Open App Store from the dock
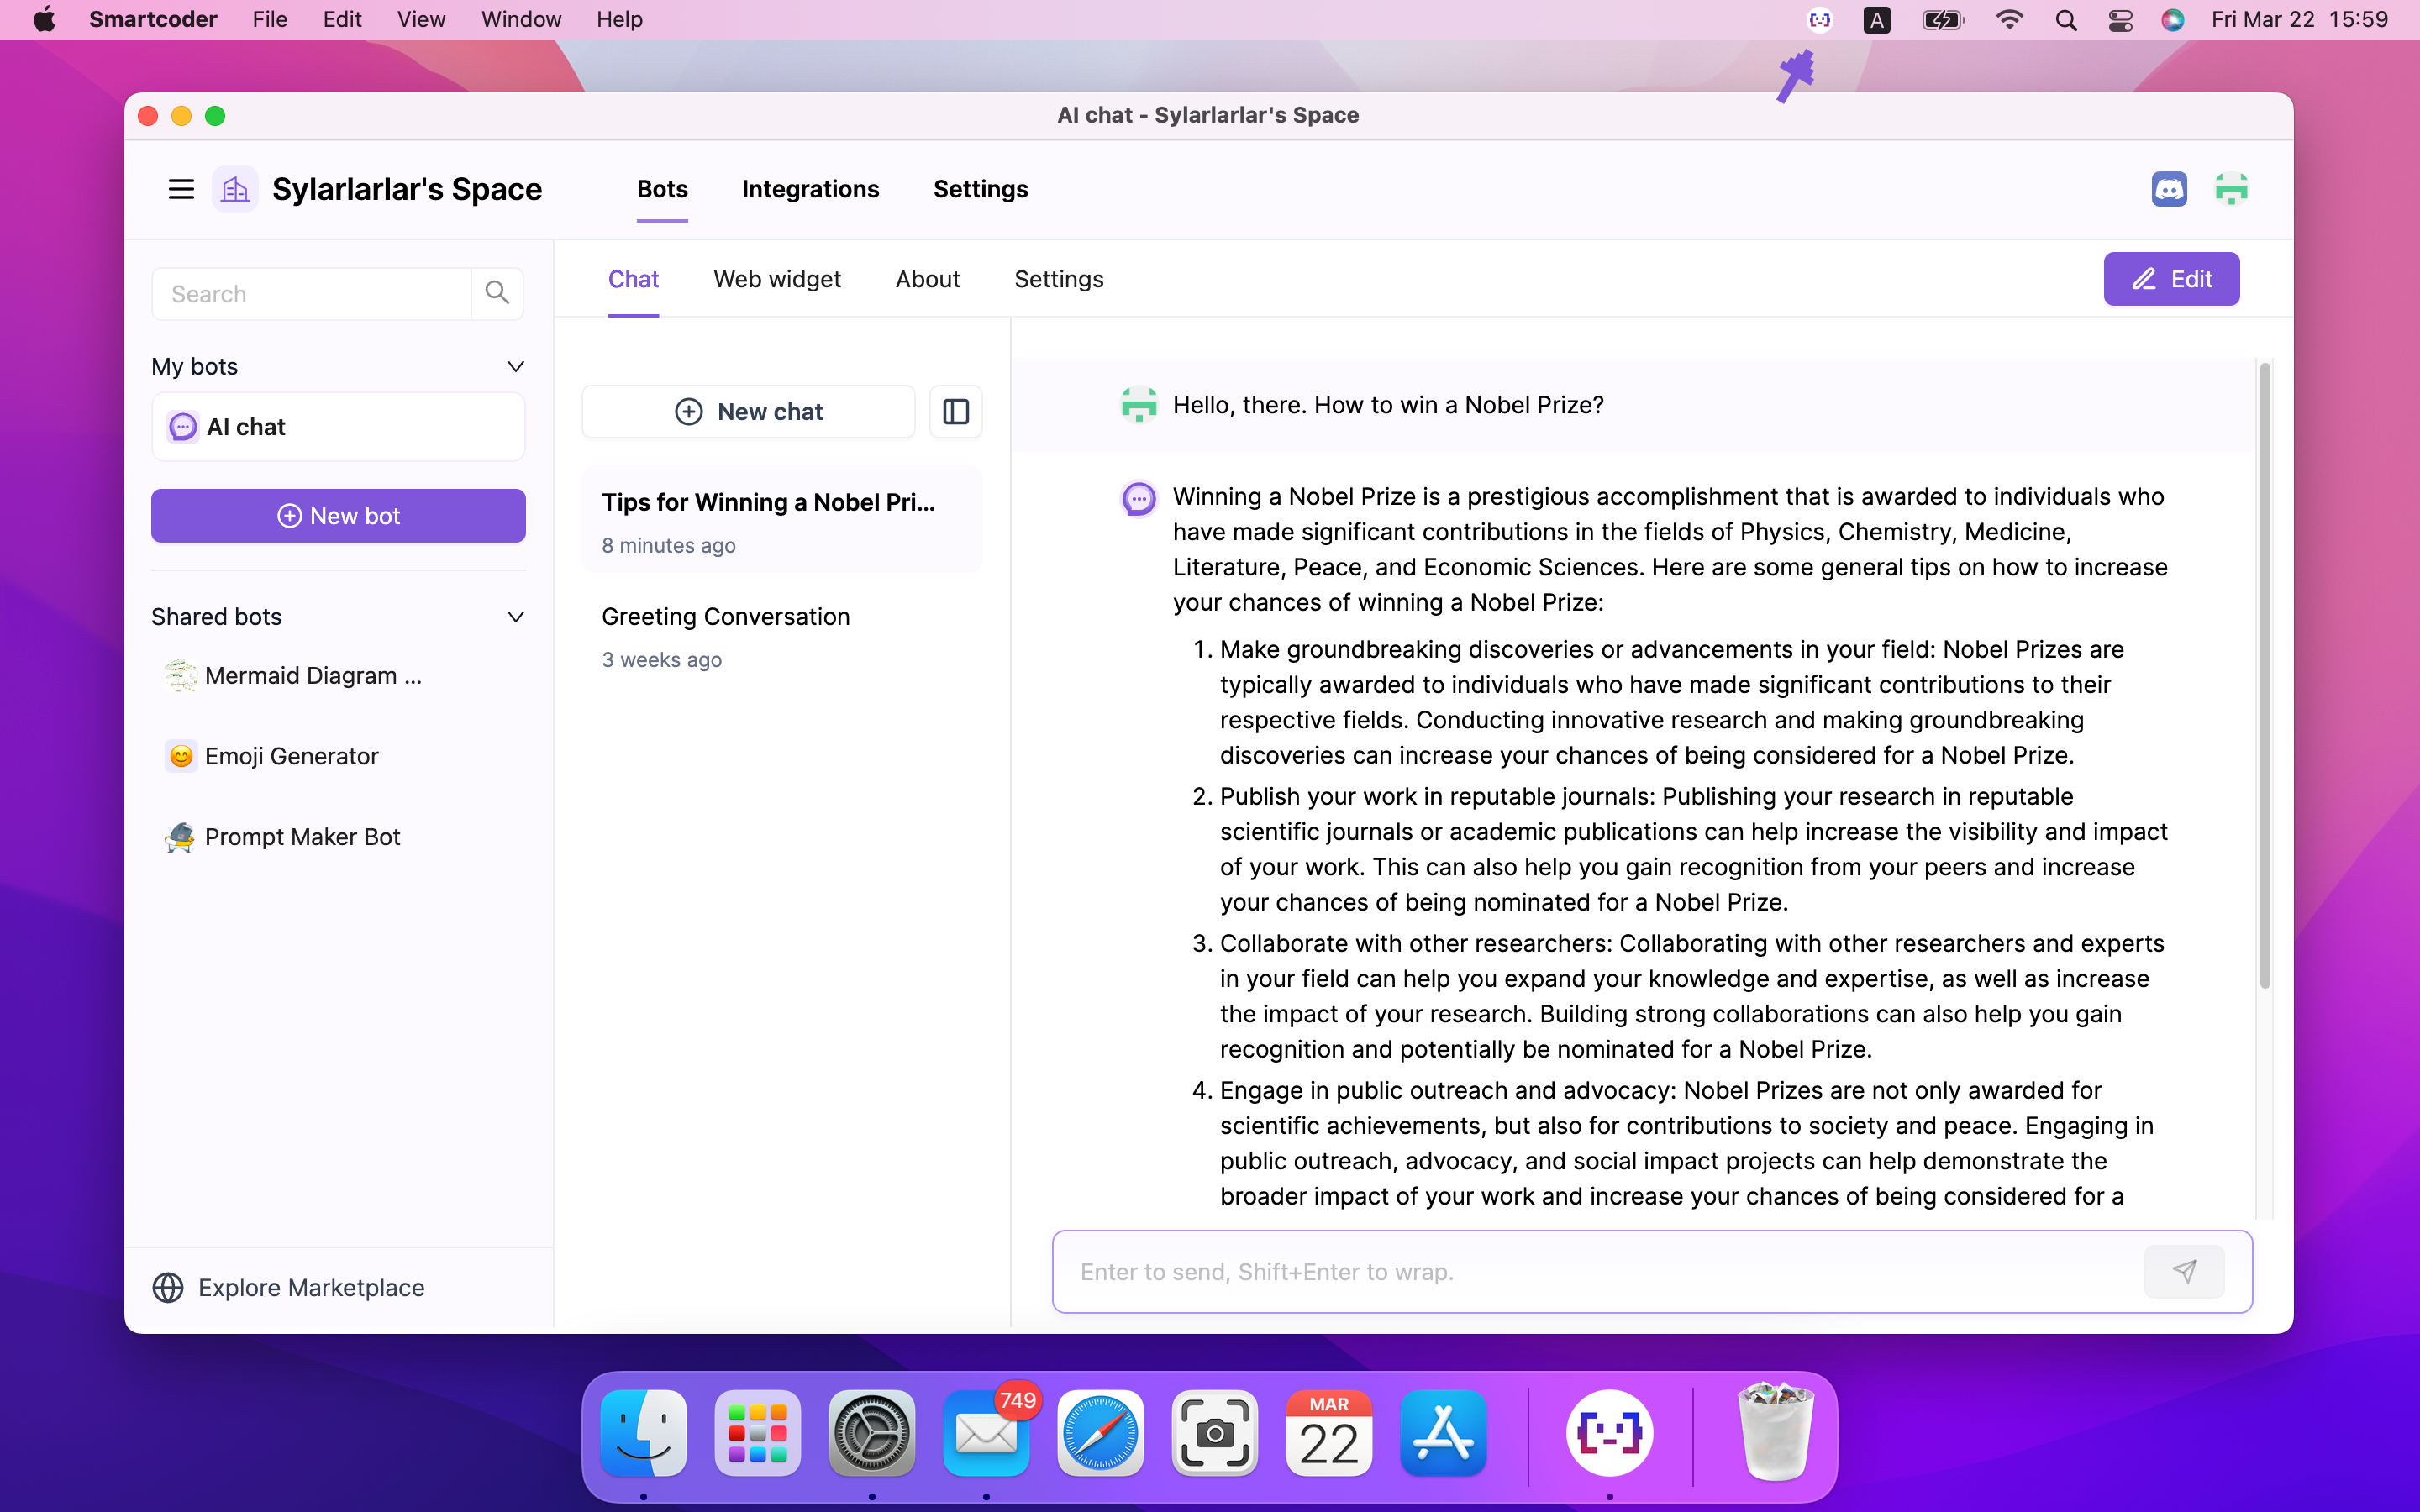 point(1443,1433)
